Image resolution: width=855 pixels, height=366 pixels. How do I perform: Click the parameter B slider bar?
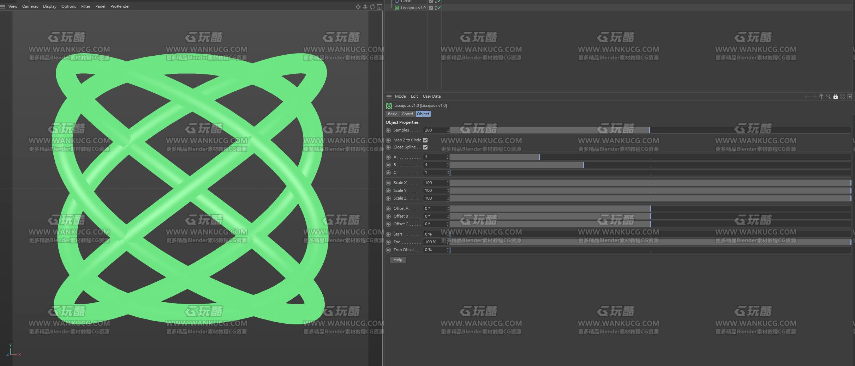pyautogui.click(x=651, y=165)
